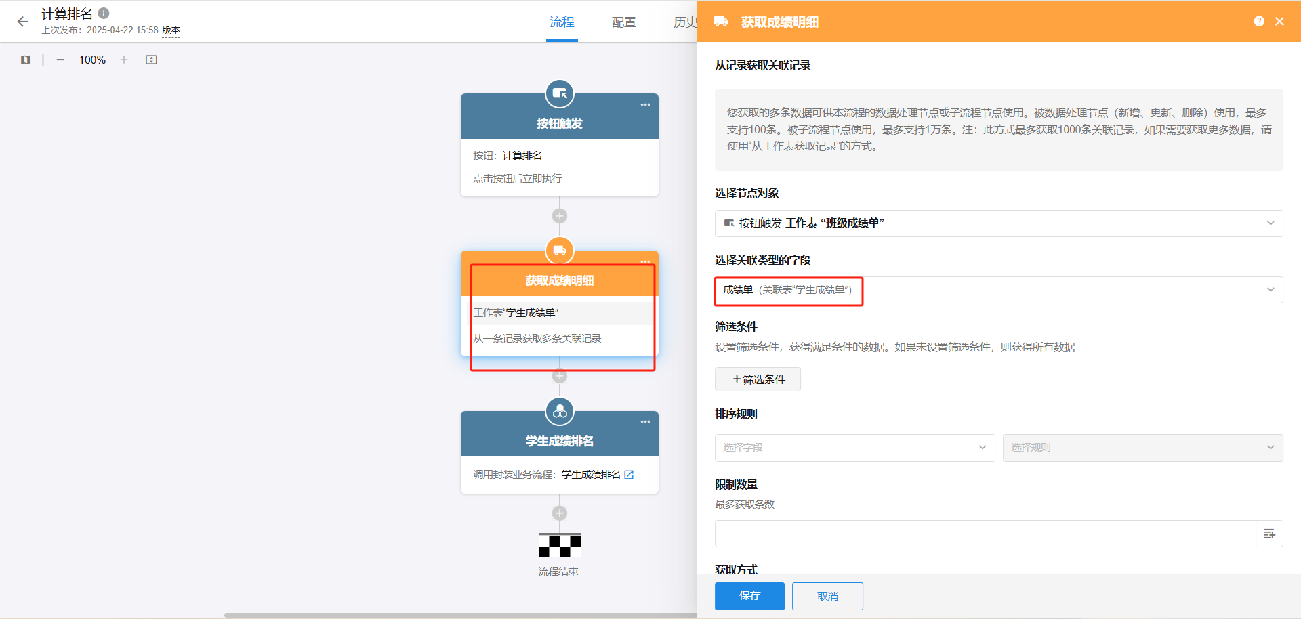
Task: Click the truck icon in panel header
Action: point(721,22)
